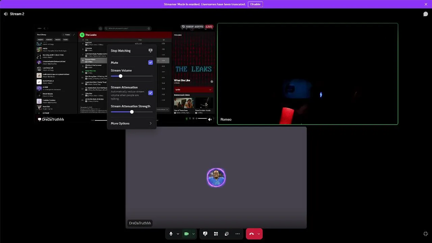The width and height of the screenshot is (432, 243).
Task: Open the Share Your Screen button
Action: tap(205, 234)
